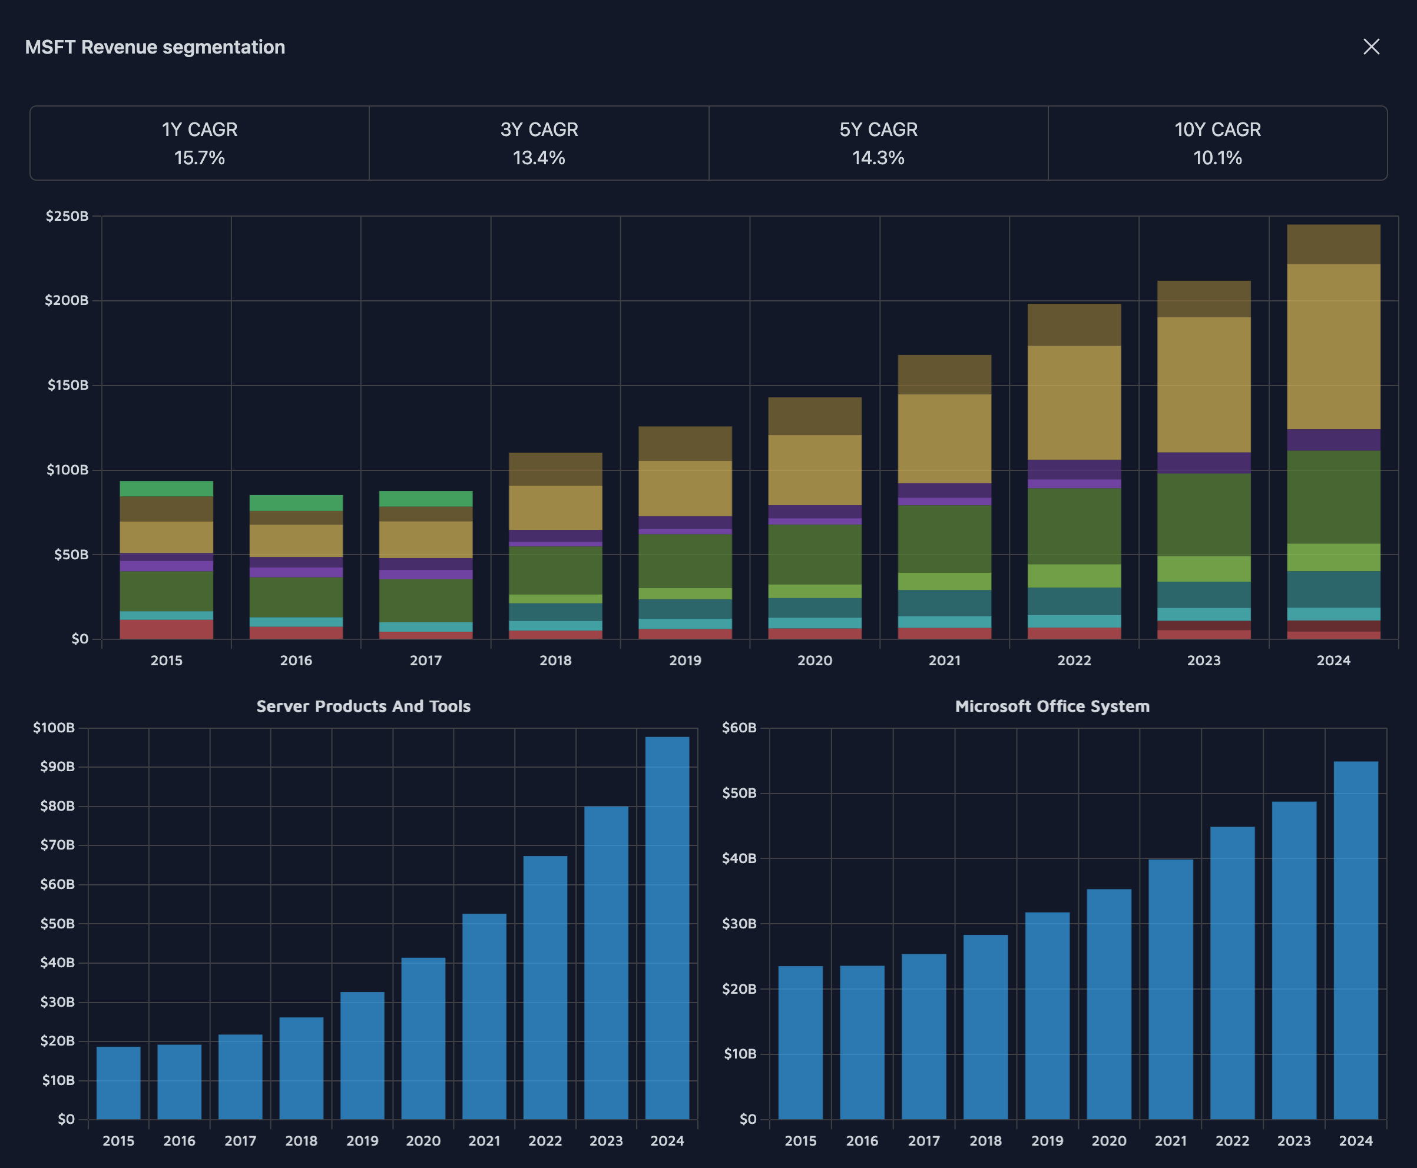
Task: Click the 2023 bar in Office System chart
Action: (1294, 961)
